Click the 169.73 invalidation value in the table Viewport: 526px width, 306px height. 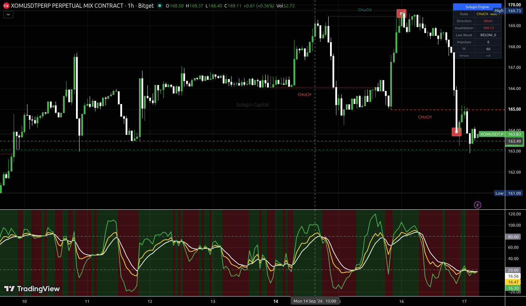pos(488,28)
